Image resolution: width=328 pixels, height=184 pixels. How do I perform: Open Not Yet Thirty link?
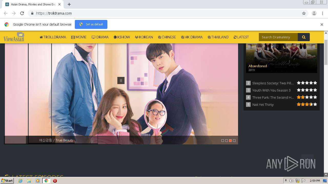(263, 105)
